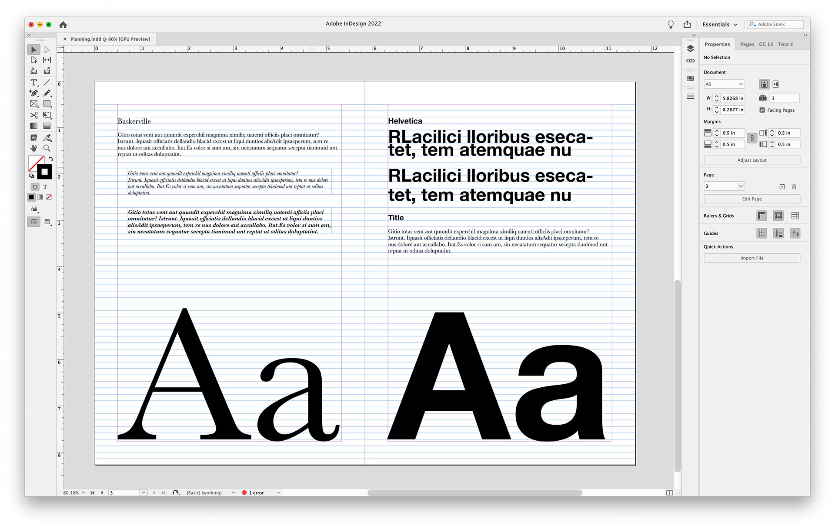Open the [Basic] (working) preflight profile dropdown
Screen dimensions: 835x529
[234, 492]
